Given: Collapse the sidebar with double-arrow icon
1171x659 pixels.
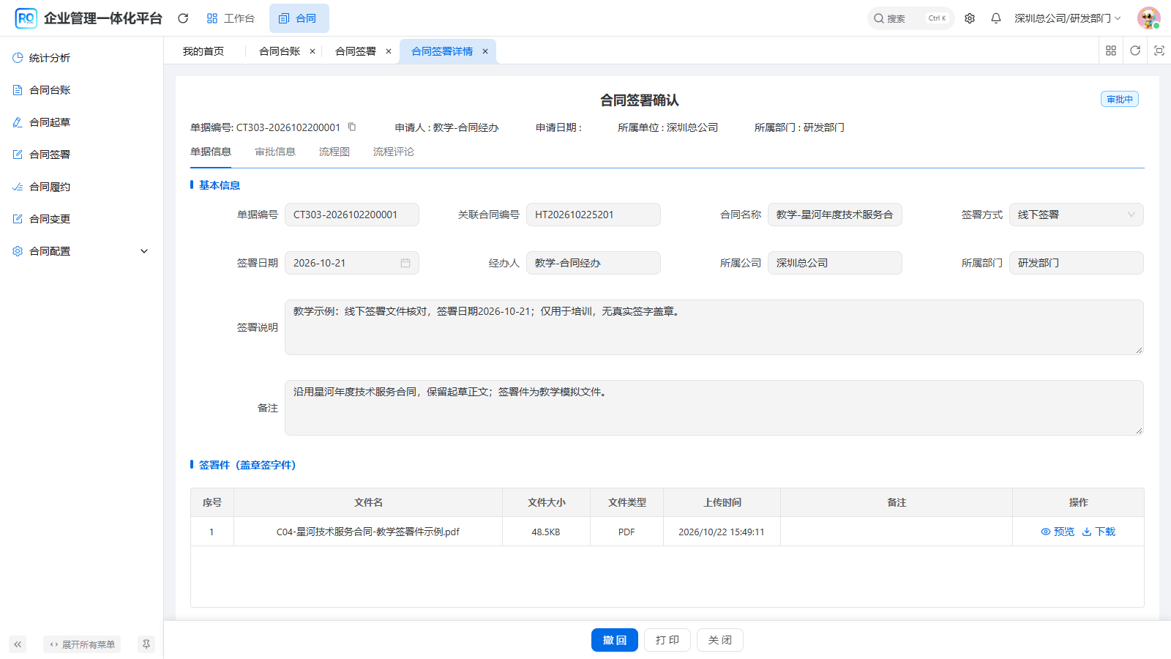Looking at the screenshot, I should [x=18, y=644].
